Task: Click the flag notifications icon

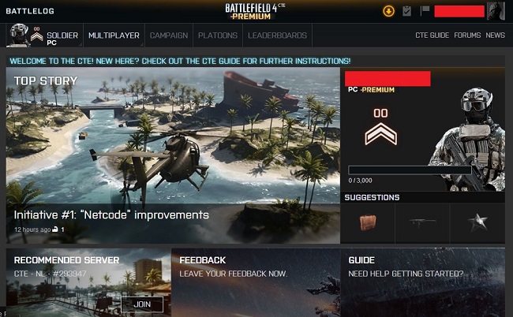Action: click(425, 10)
